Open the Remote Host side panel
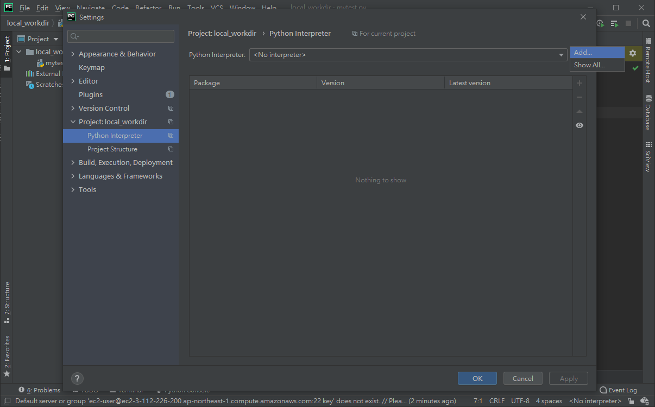The width and height of the screenshot is (655, 407). tap(648, 61)
